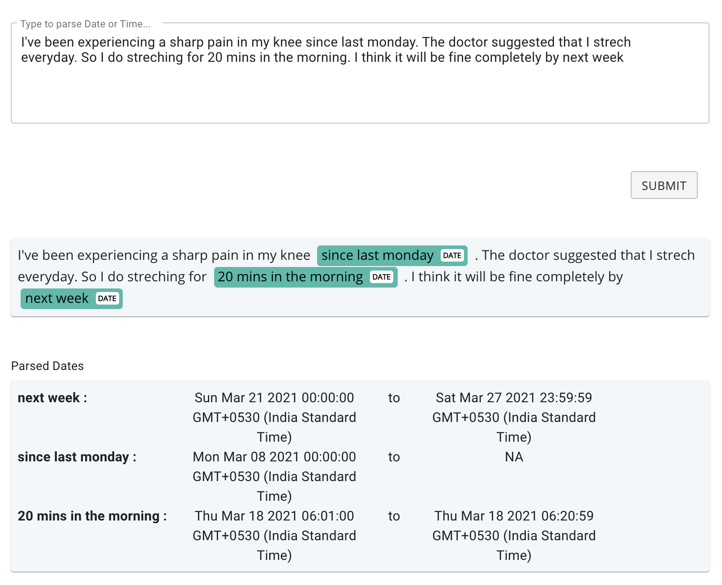Viewport: 722px width, 585px height.
Task: Click the 'to' separator in the 20 mins row
Action: 394,516
